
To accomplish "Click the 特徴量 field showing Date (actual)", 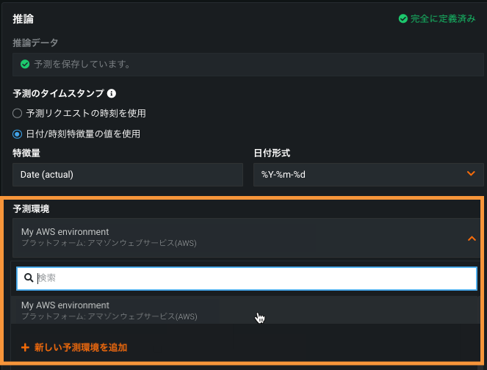I will click(x=127, y=175).
